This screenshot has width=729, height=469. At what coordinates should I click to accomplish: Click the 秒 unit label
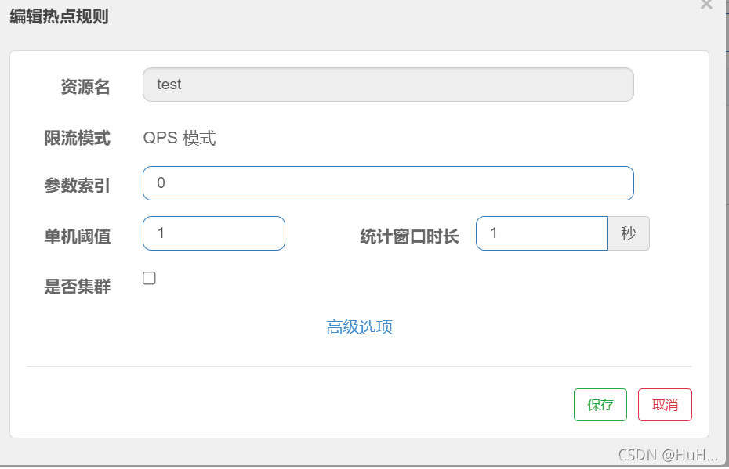pyautogui.click(x=629, y=233)
